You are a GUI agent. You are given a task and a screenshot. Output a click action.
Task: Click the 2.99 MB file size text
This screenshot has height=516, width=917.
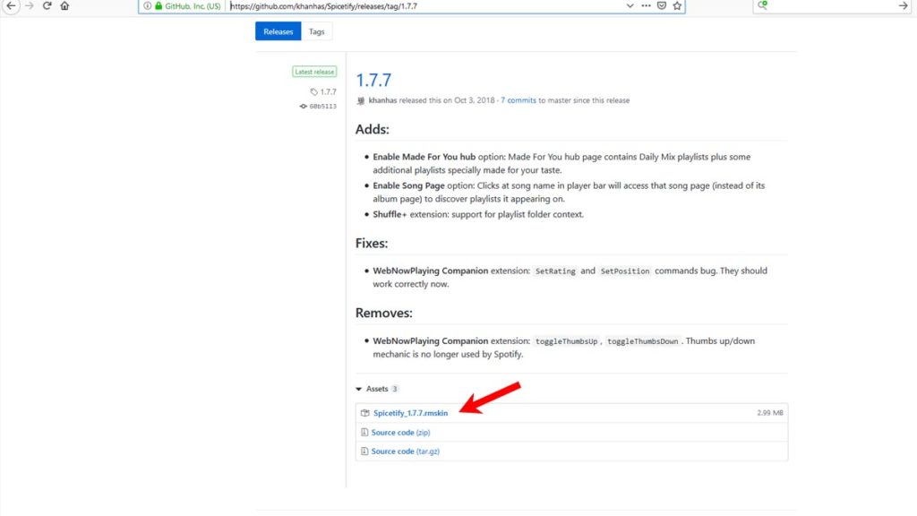769,413
